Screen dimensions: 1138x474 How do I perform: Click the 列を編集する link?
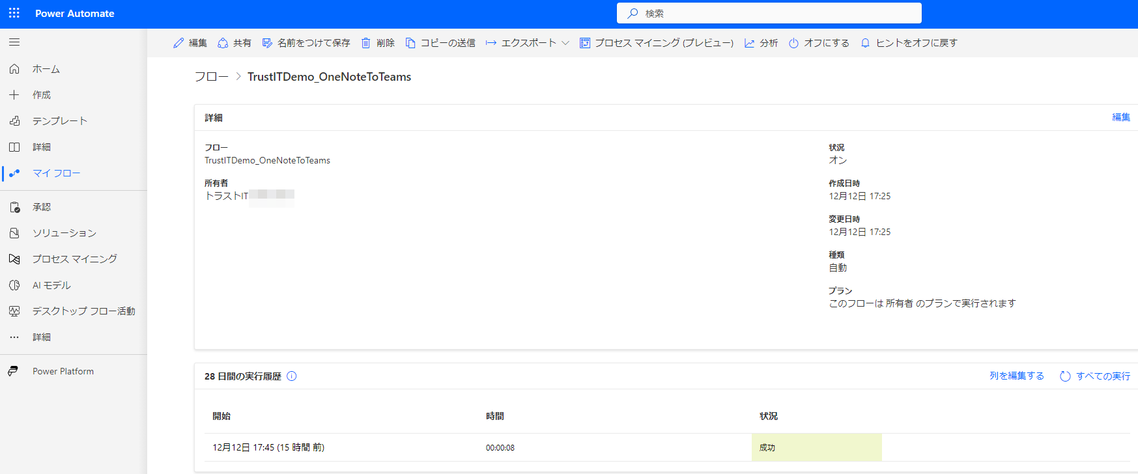pos(1016,376)
